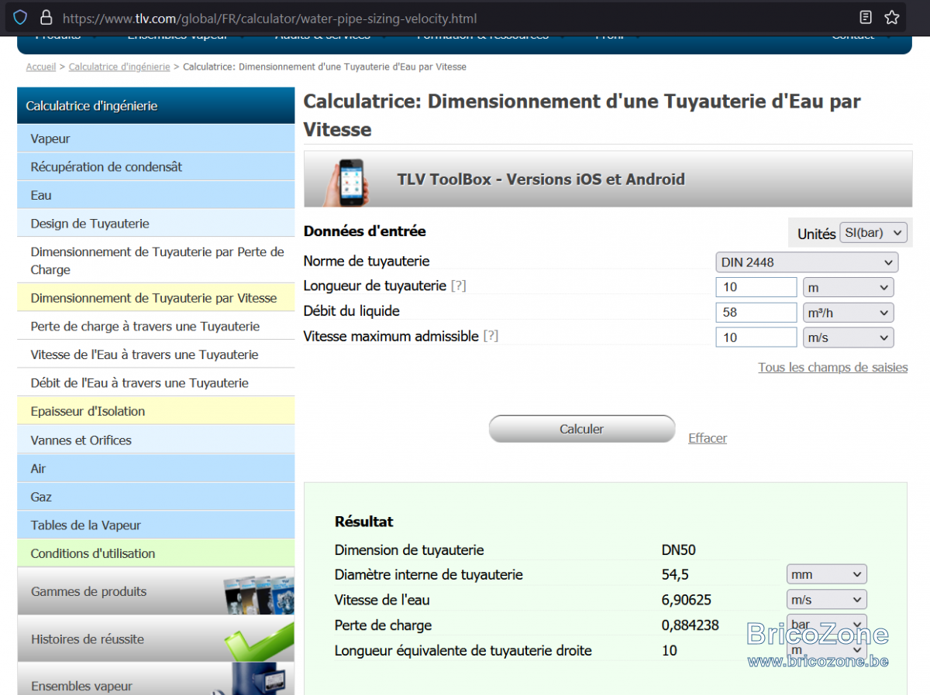Click the Calculer button

click(582, 429)
